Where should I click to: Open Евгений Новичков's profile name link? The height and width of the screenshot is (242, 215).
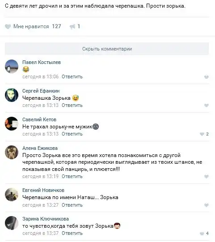click(x=43, y=190)
